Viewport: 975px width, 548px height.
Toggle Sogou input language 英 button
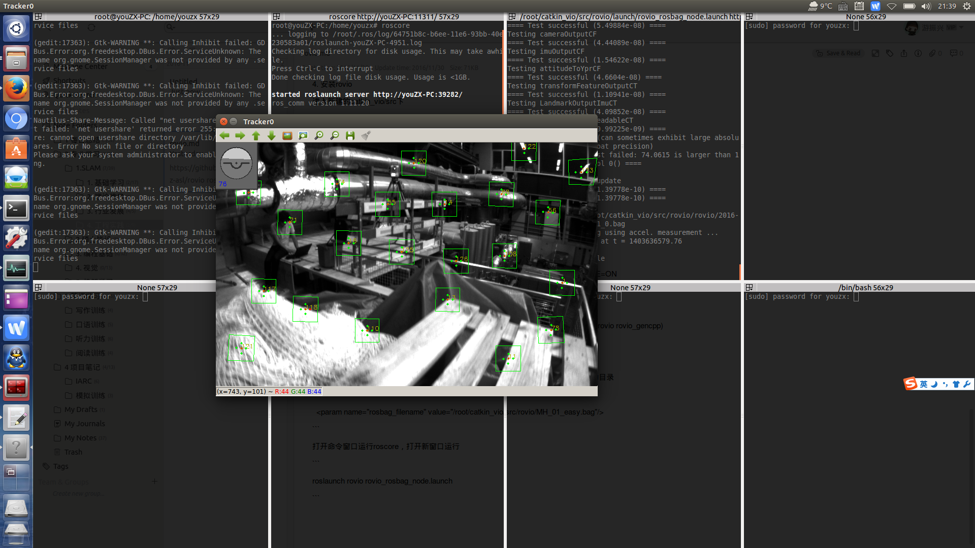click(x=923, y=384)
